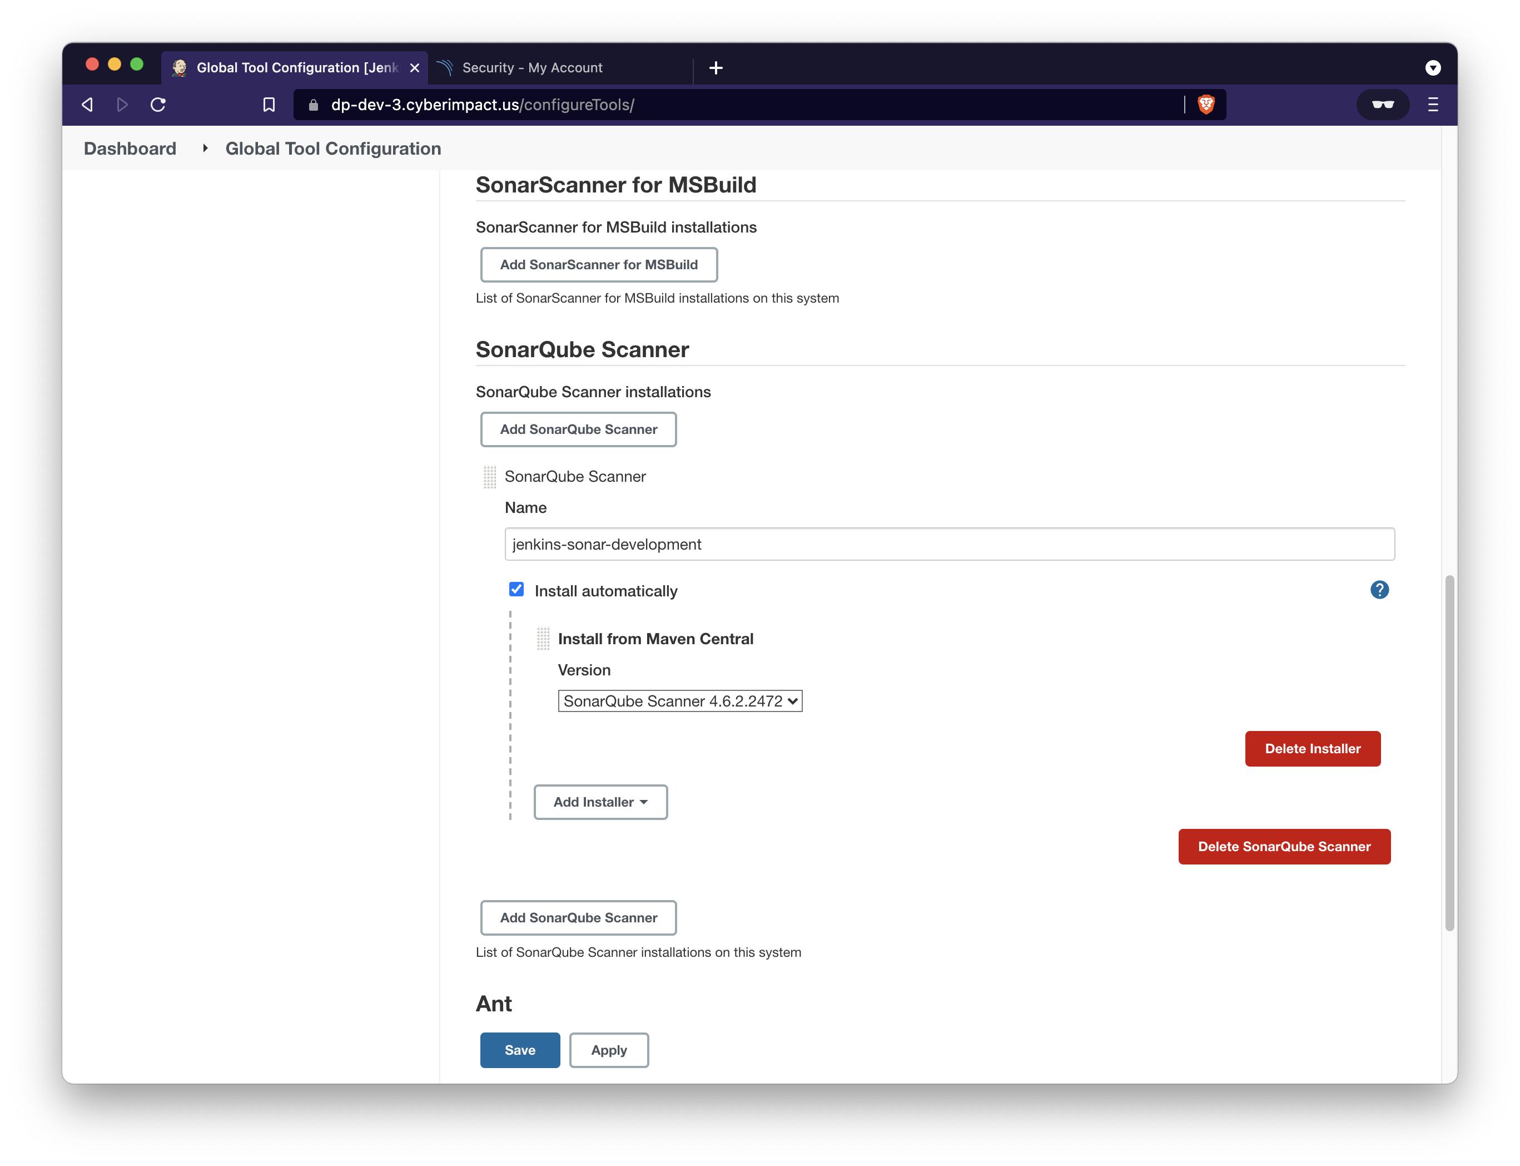This screenshot has width=1520, height=1166.
Task: Open a new browser tab
Action: coord(716,68)
